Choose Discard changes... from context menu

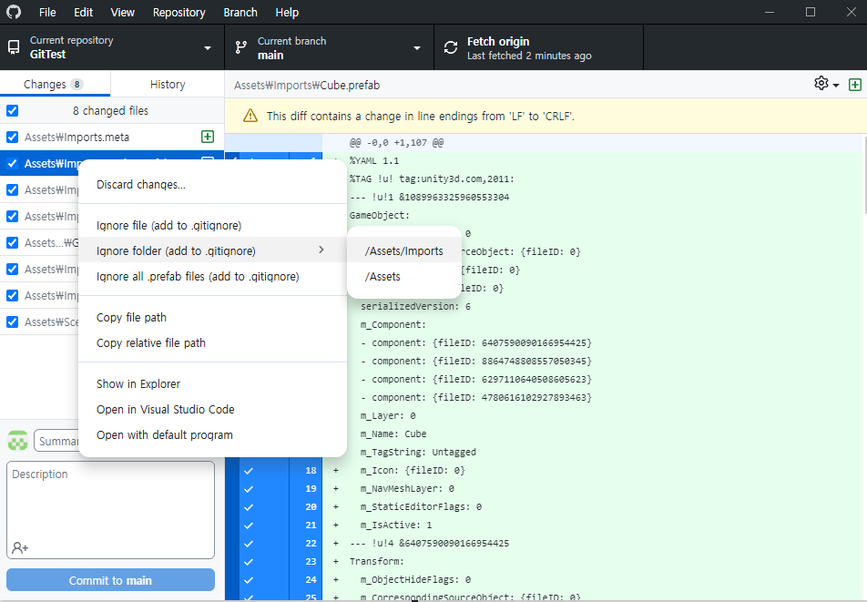[212, 184]
